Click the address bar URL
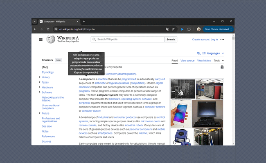 click(77, 29)
